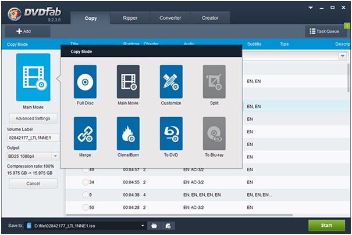Open the title bar dropdown menu arrow

coord(311,8)
